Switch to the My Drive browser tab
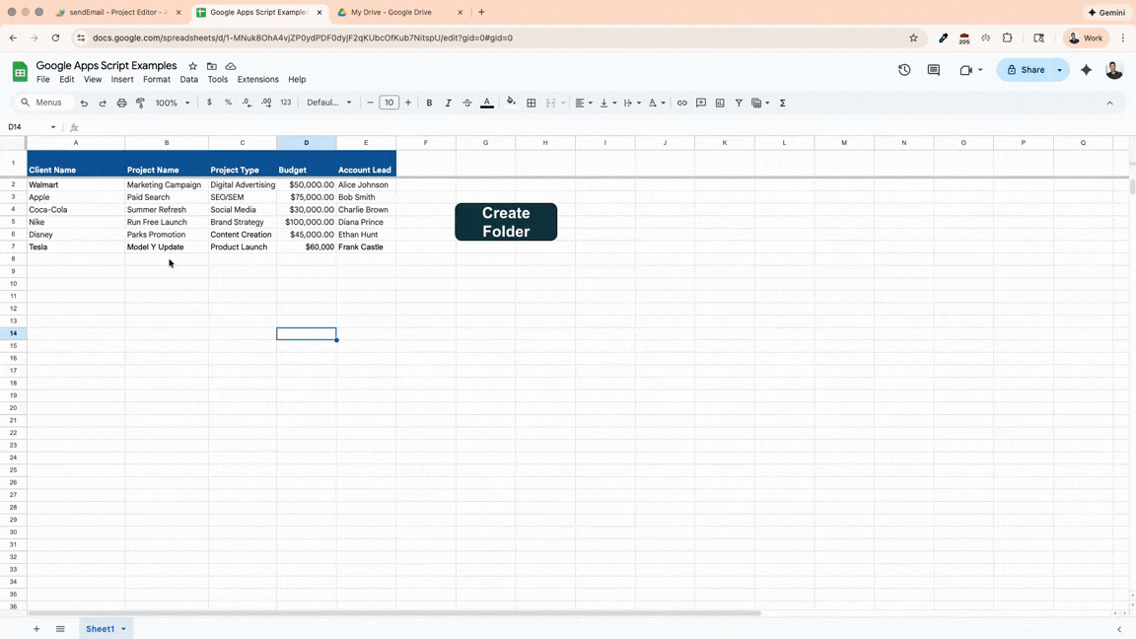1136x639 pixels. (391, 14)
